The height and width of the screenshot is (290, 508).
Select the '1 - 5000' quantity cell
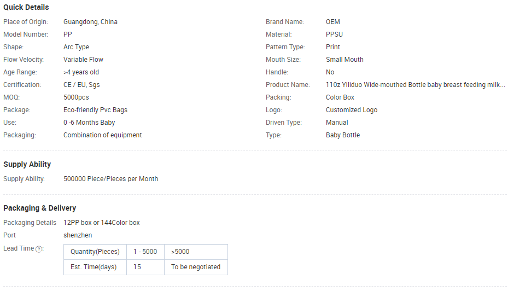pyautogui.click(x=145, y=252)
